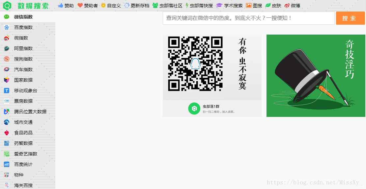This screenshot has width=366, height=189.
Task: Click the icon beside 药智数据
Action: [x=7, y=143]
